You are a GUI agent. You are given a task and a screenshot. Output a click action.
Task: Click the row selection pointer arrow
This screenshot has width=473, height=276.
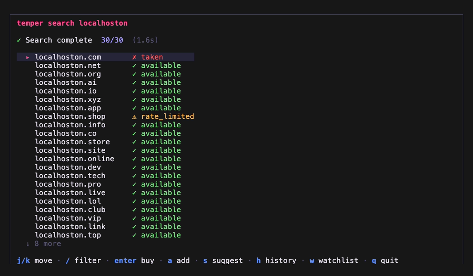pos(28,57)
